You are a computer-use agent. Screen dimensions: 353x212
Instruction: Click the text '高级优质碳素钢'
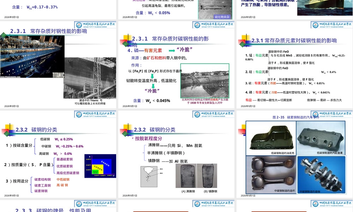click(x=68, y=173)
